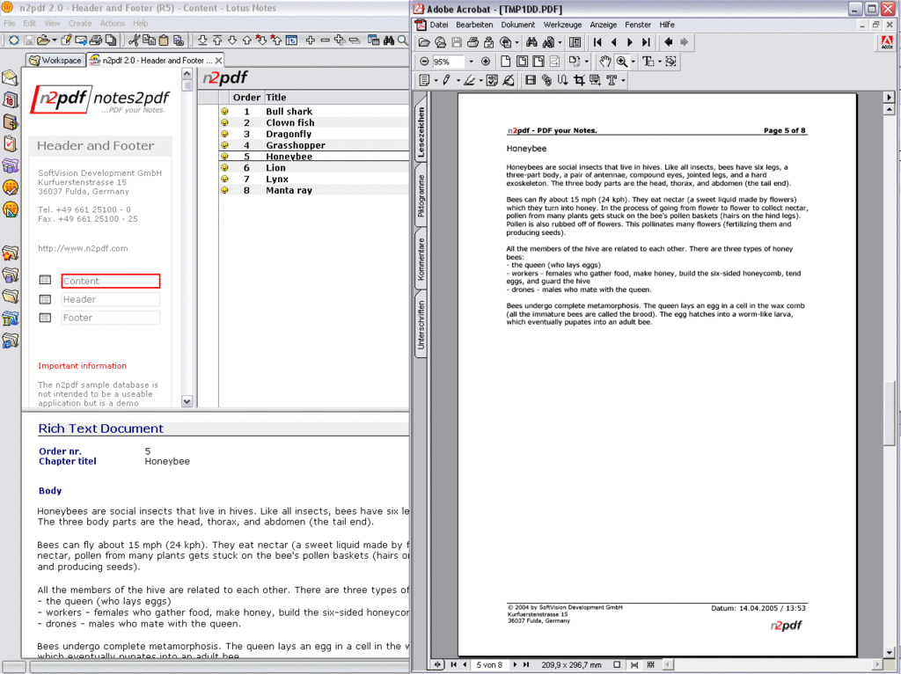
Task: Open the Pencil tool dropdown arrow in Acrobat
Action: 458,80
